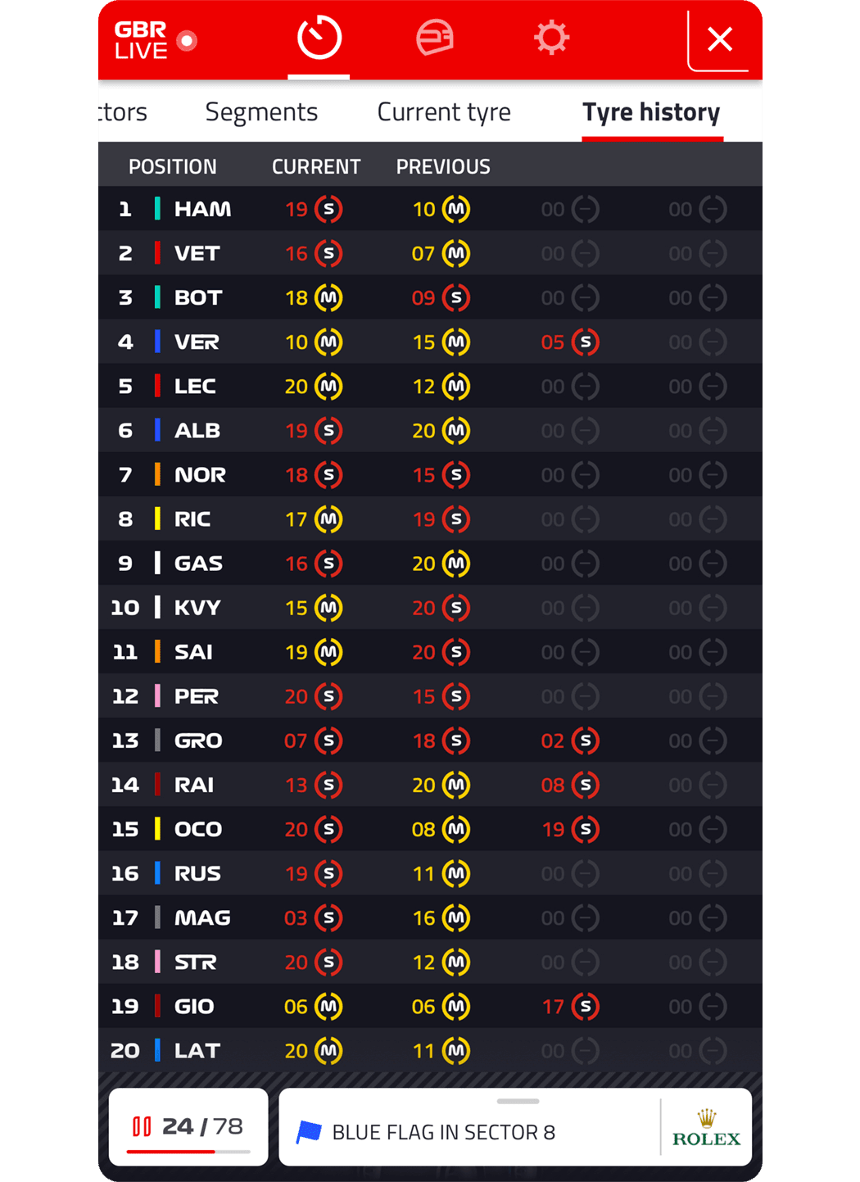Click VER's third-stint soft tyre icon
Viewport: 860px width, 1182px height.
coord(586,342)
